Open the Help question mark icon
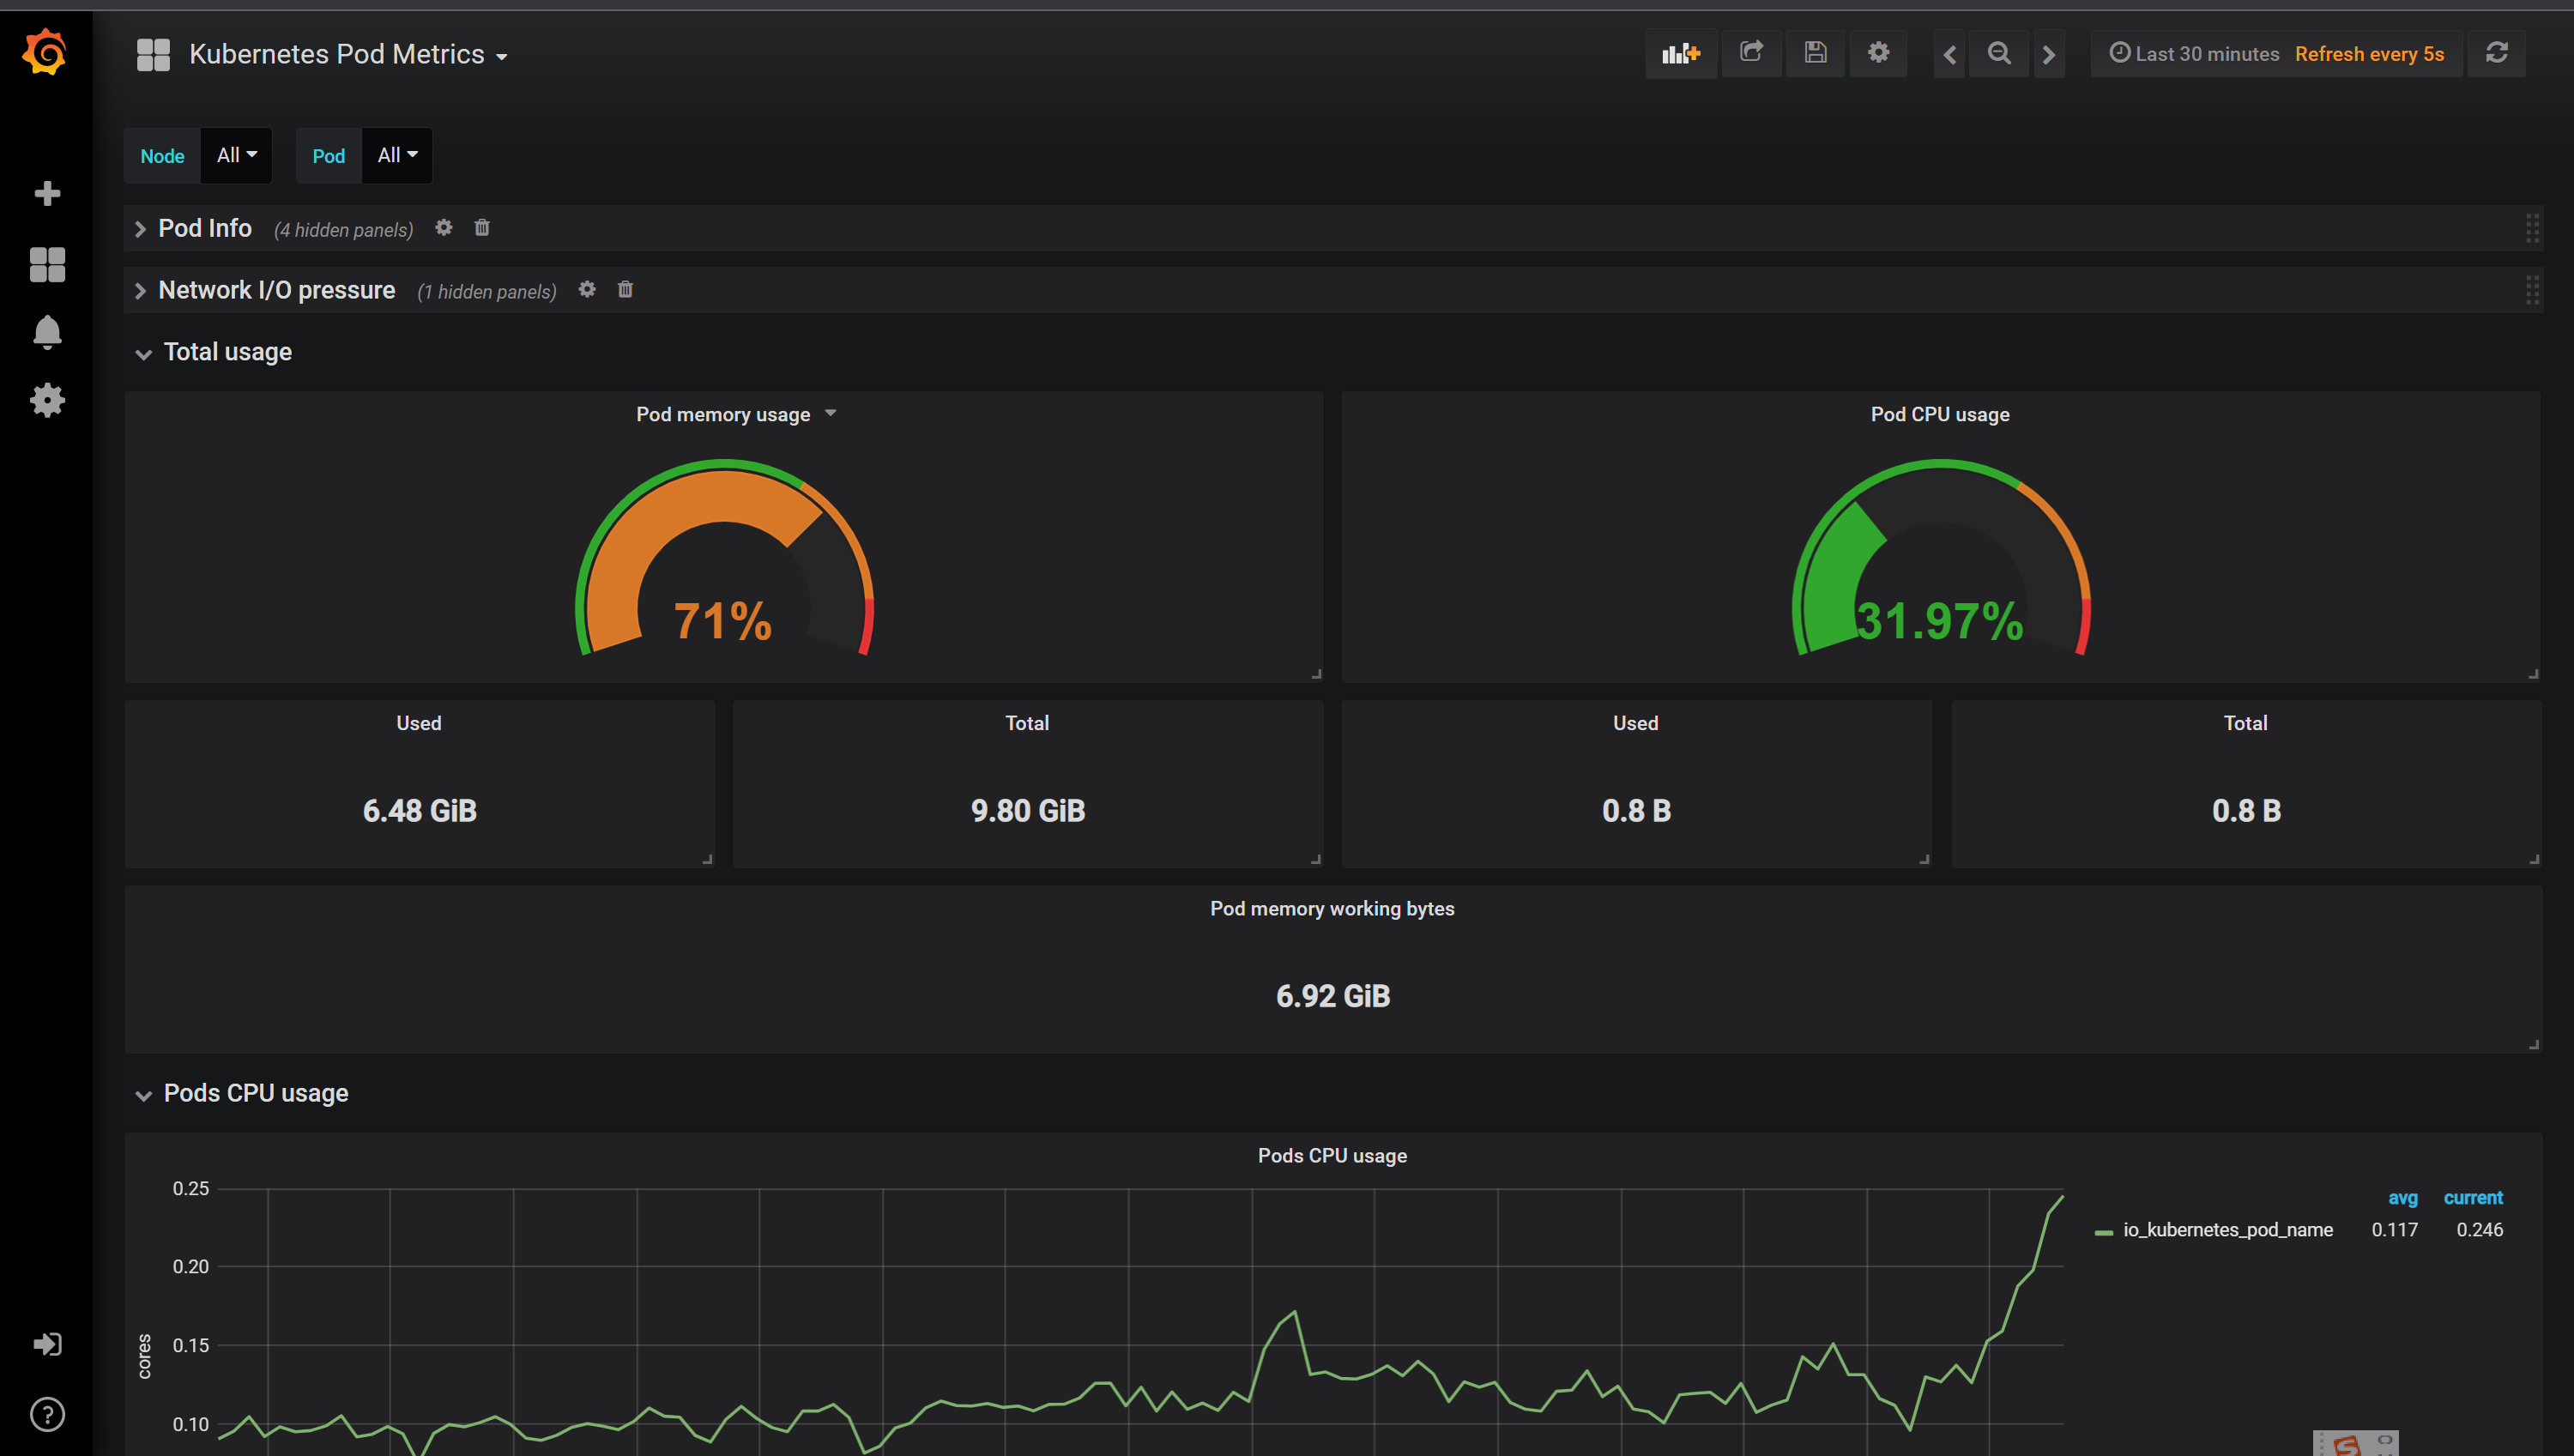The width and height of the screenshot is (2574, 1456). tap(47, 1414)
